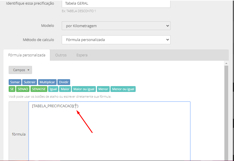Add the SENAOSE clause
234x161 pixels.
point(39,89)
